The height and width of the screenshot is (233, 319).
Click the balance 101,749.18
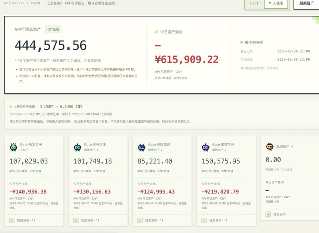[x=93, y=161]
